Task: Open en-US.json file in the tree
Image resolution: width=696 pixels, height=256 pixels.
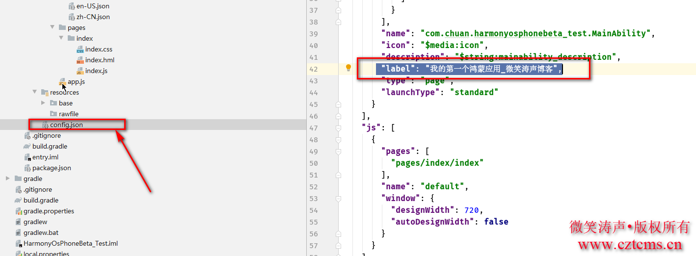Action: pos(93,6)
